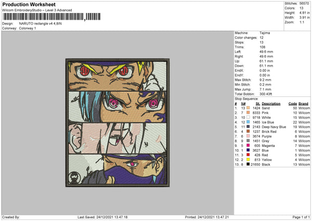
Task: Click the Red swatch in row 11
Action: (x=248, y=155)
